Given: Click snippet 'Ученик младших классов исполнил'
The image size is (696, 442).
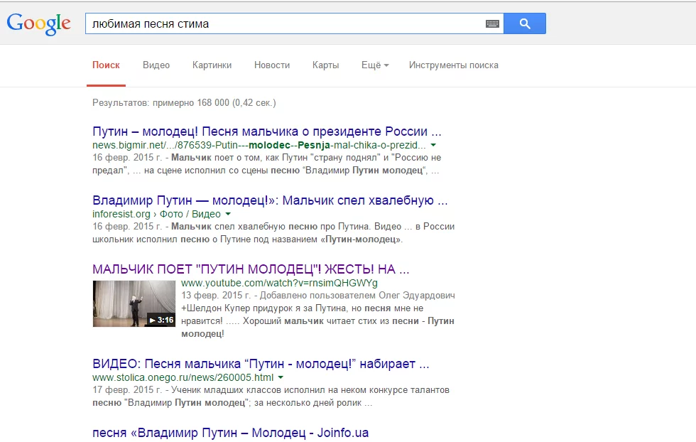Looking at the screenshot, I should pyautogui.click(x=271, y=397).
